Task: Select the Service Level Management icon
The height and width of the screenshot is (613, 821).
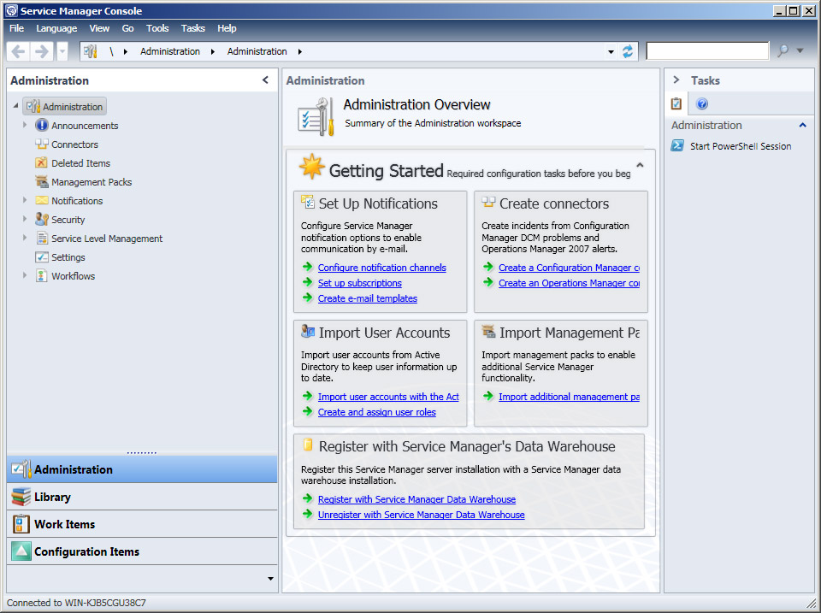Action: (42, 239)
